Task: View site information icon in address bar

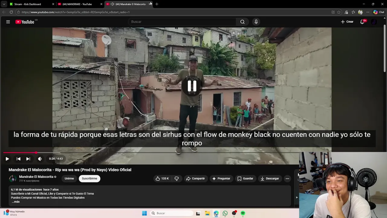Action: tap(18, 12)
